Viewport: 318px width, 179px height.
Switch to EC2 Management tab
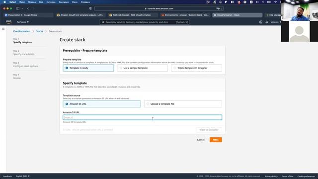pyautogui.click(x=273, y=15)
